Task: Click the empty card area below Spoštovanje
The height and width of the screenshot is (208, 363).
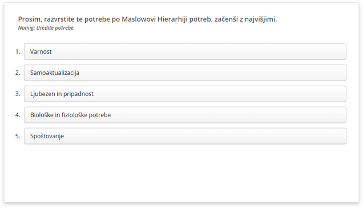Action: 181,173
